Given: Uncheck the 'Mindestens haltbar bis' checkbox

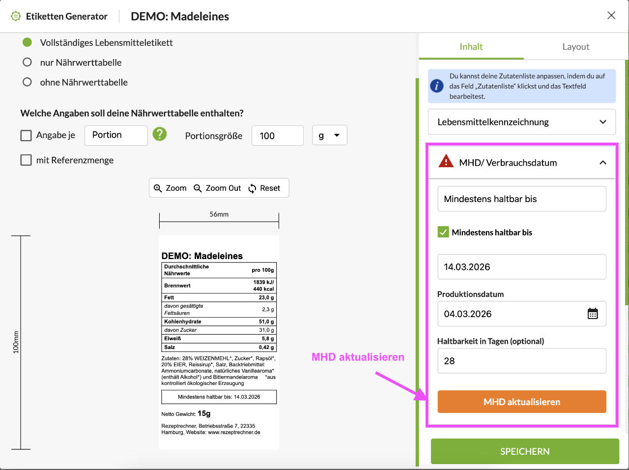Looking at the screenshot, I should 443,232.
